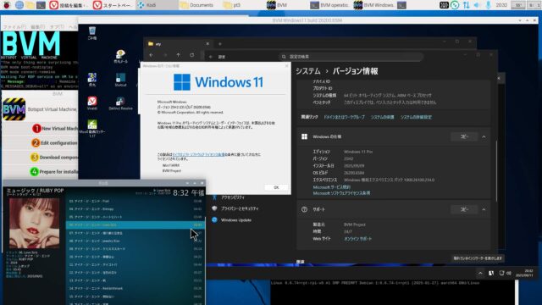Click the Windows taskbar clock
This screenshot has width=542, height=305.
524,273
